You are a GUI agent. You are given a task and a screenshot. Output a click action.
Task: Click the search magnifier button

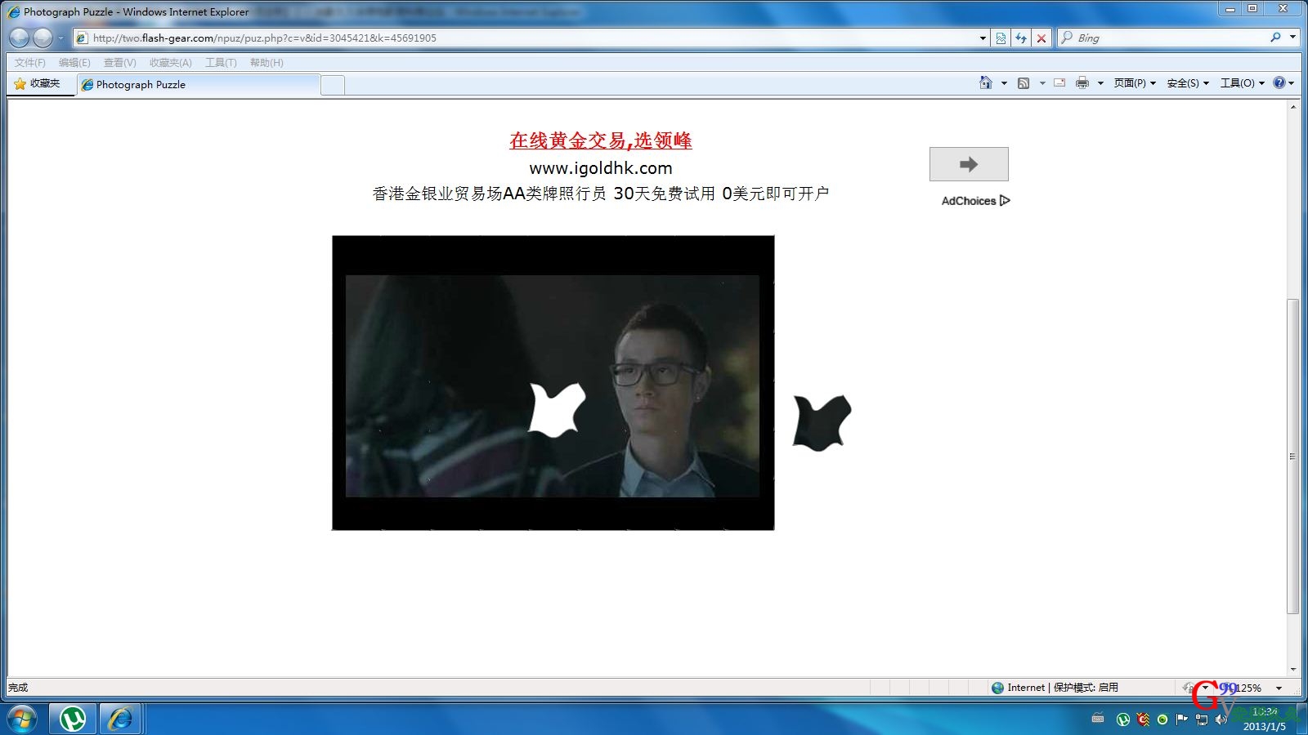pyautogui.click(x=1275, y=38)
